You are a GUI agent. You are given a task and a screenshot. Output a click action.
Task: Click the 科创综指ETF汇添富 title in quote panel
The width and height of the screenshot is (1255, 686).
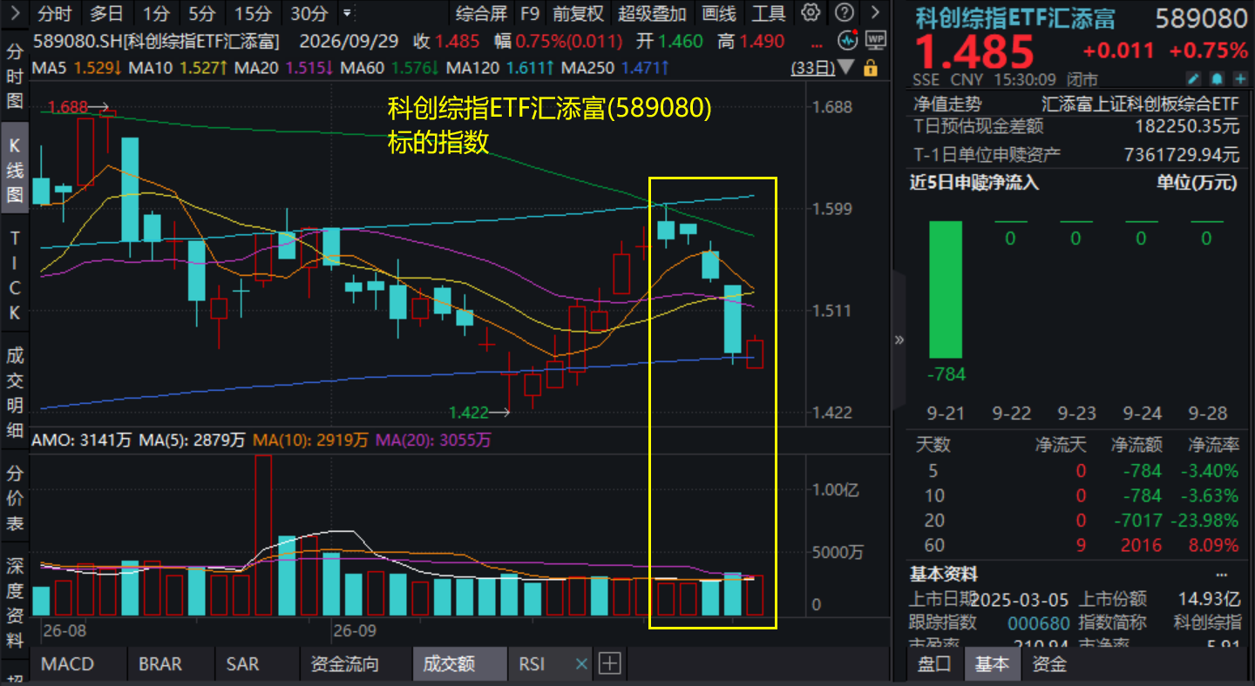point(1014,18)
